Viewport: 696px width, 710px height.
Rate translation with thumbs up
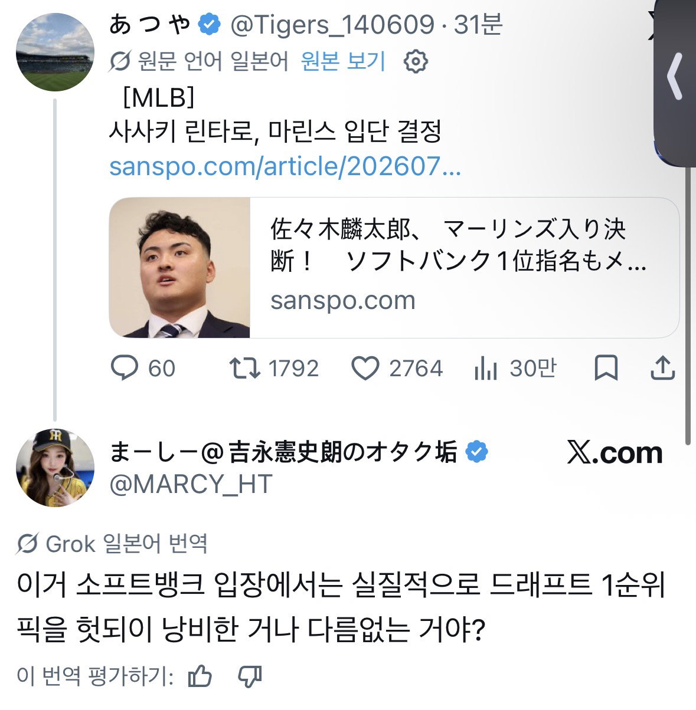coord(200,676)
